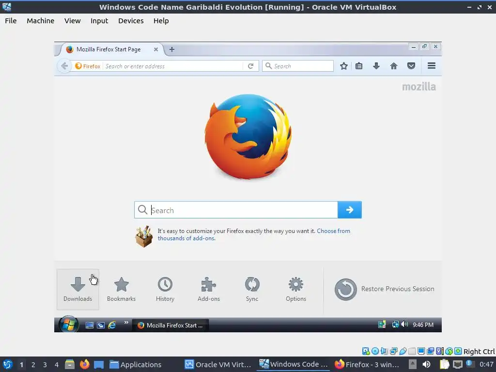496x372 pixels.
Task: Open Sync from start page launcher
Action: pos(252,289)
